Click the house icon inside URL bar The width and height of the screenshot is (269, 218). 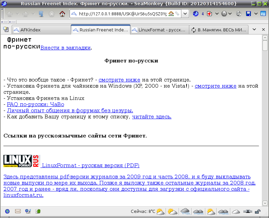point(171,14)
